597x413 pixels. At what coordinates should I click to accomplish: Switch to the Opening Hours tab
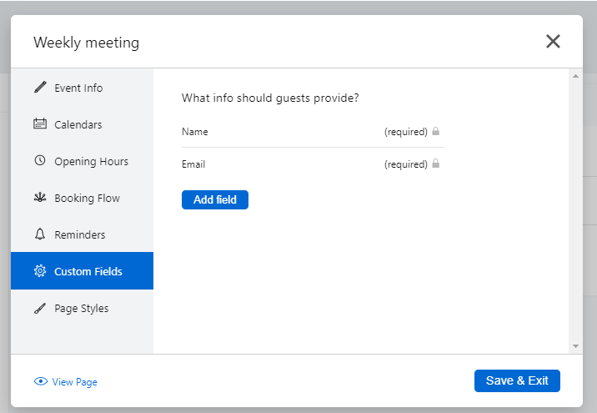(x=91, y=161)
